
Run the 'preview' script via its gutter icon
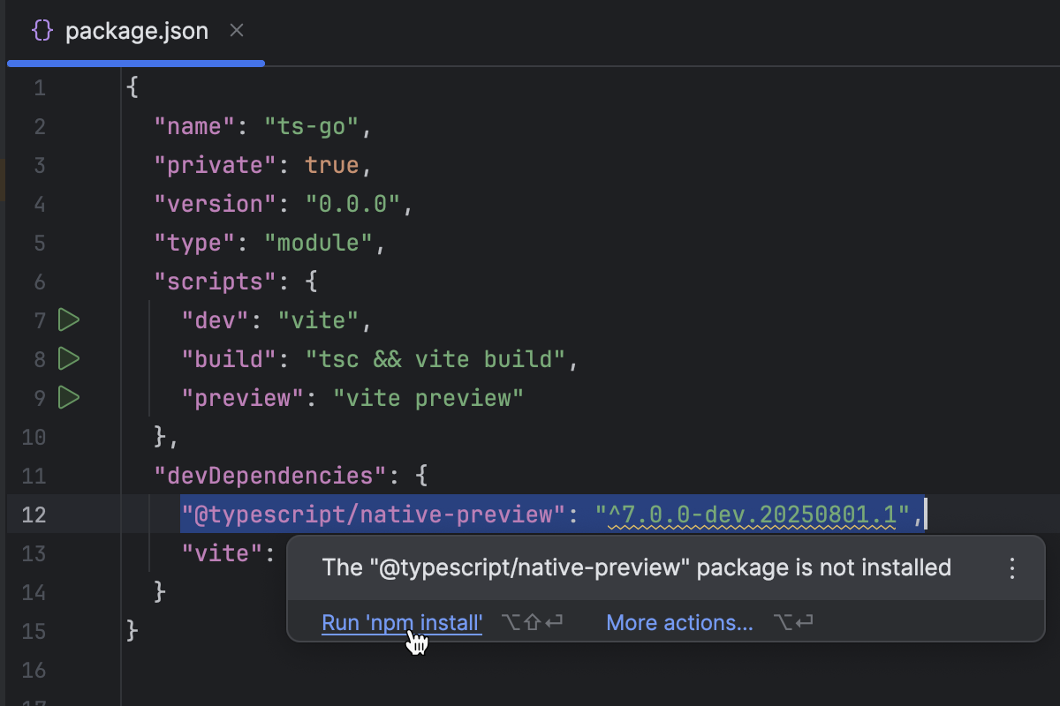(69, 397)
